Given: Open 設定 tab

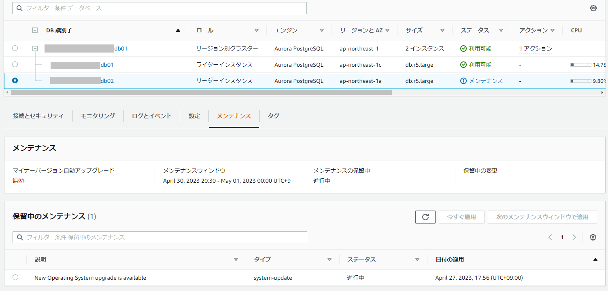Looking at the screenshot, I should 194,116.
